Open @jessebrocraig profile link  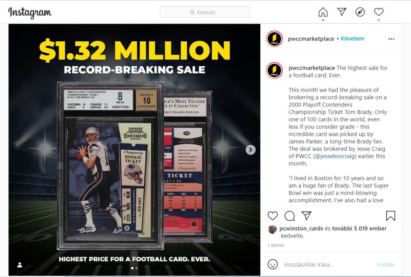[x=335, y=156]
